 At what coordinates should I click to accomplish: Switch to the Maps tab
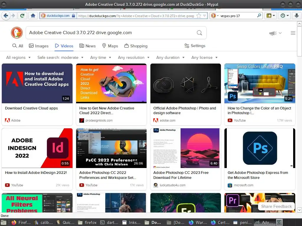click(110, 46)
